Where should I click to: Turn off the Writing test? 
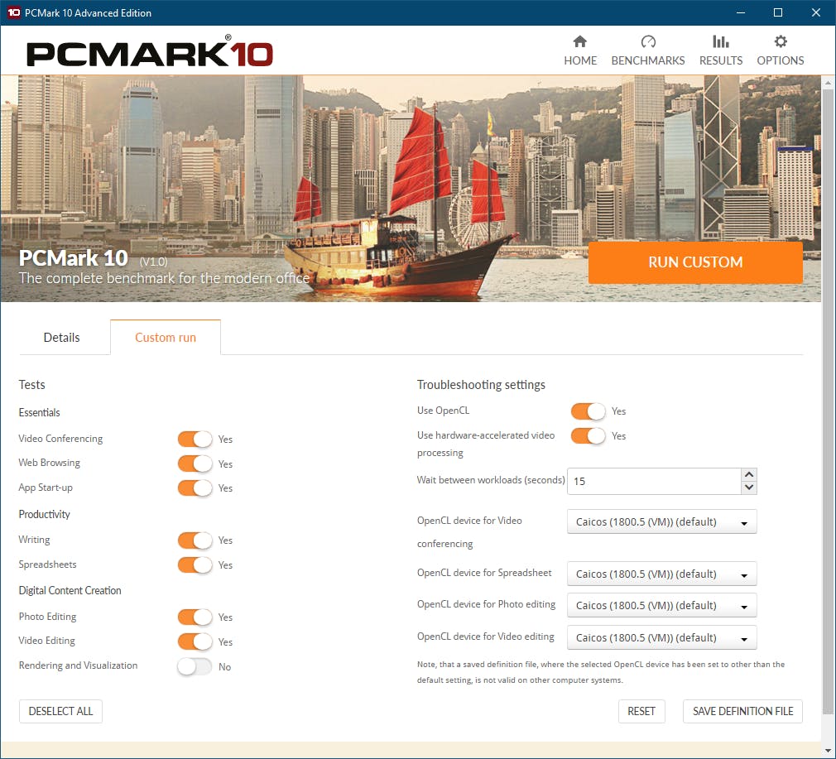pyautogui.click(x=195, y=540)
